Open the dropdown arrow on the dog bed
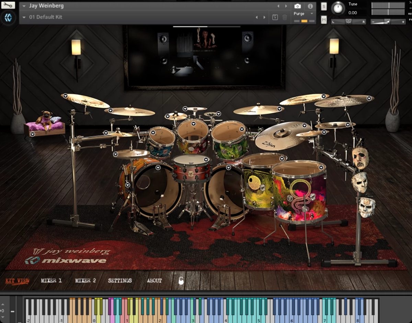This screenshot has width=412, height=323. pos(32,134)
